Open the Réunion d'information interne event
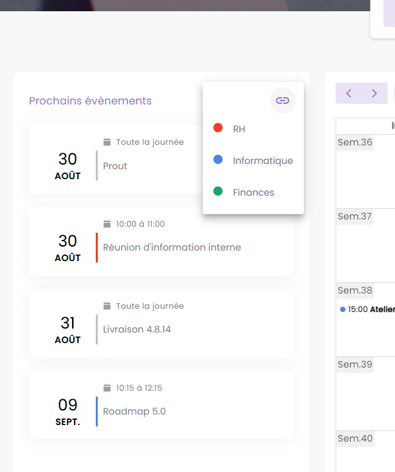This screenshot has width=395, height=472. point(161,241)
